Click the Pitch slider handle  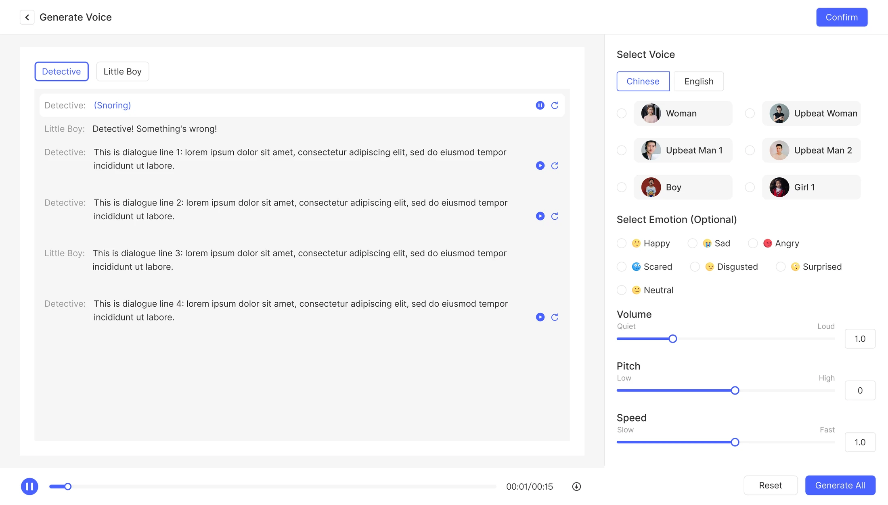[735, 391]
